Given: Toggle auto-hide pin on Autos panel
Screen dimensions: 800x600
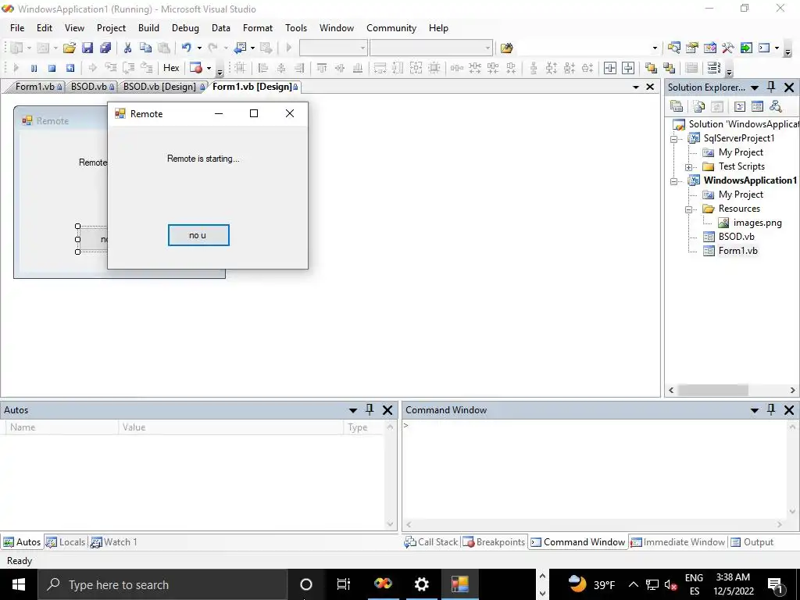Looking at the screenshot, I should tap(370, 409).
